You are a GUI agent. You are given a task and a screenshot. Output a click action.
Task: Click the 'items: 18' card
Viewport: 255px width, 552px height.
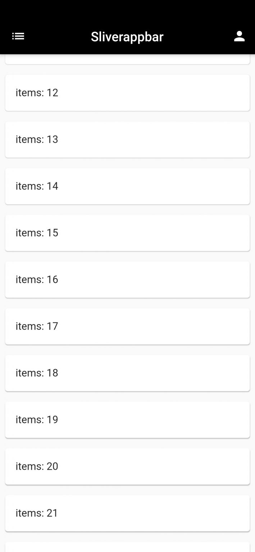coord(127,373)
